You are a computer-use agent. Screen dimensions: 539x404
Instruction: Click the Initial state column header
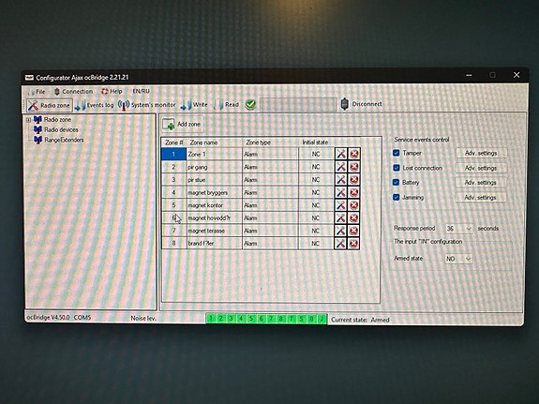(315, 142)
